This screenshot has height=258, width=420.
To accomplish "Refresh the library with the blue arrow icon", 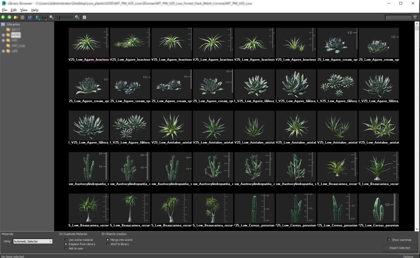I will (30, 17).
